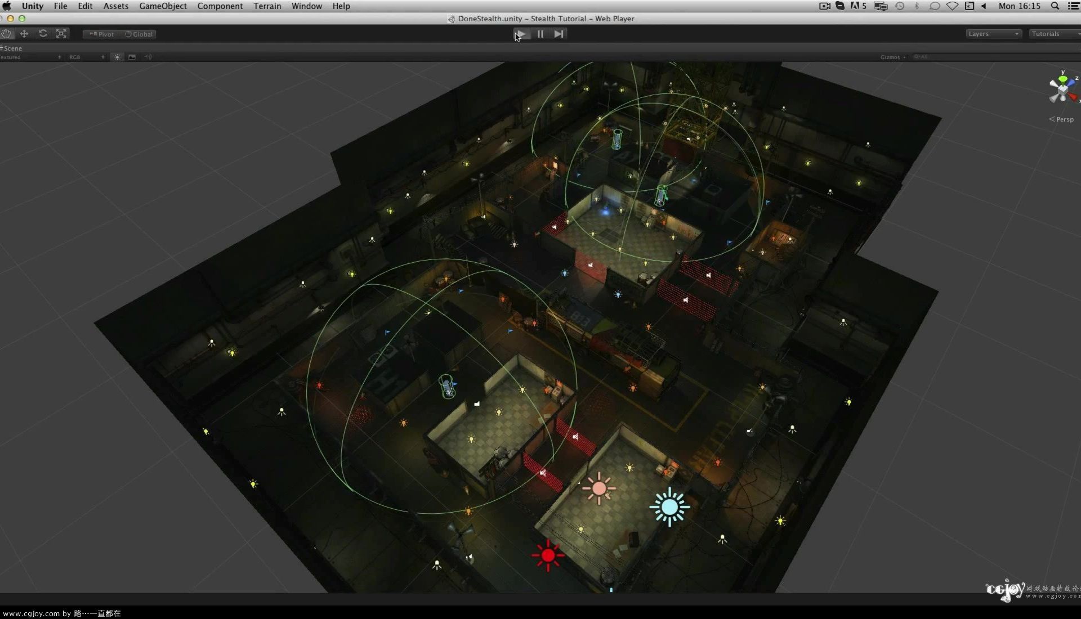Screen dimensions: 1081x619
Task: Open the Help menu
Action: (x=341, y=6)
